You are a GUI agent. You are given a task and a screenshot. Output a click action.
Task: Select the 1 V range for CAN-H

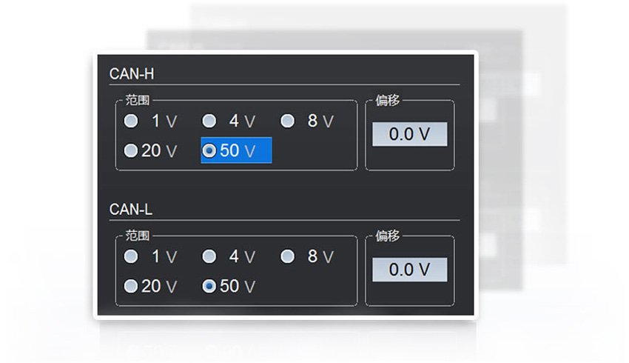(131, 121)
